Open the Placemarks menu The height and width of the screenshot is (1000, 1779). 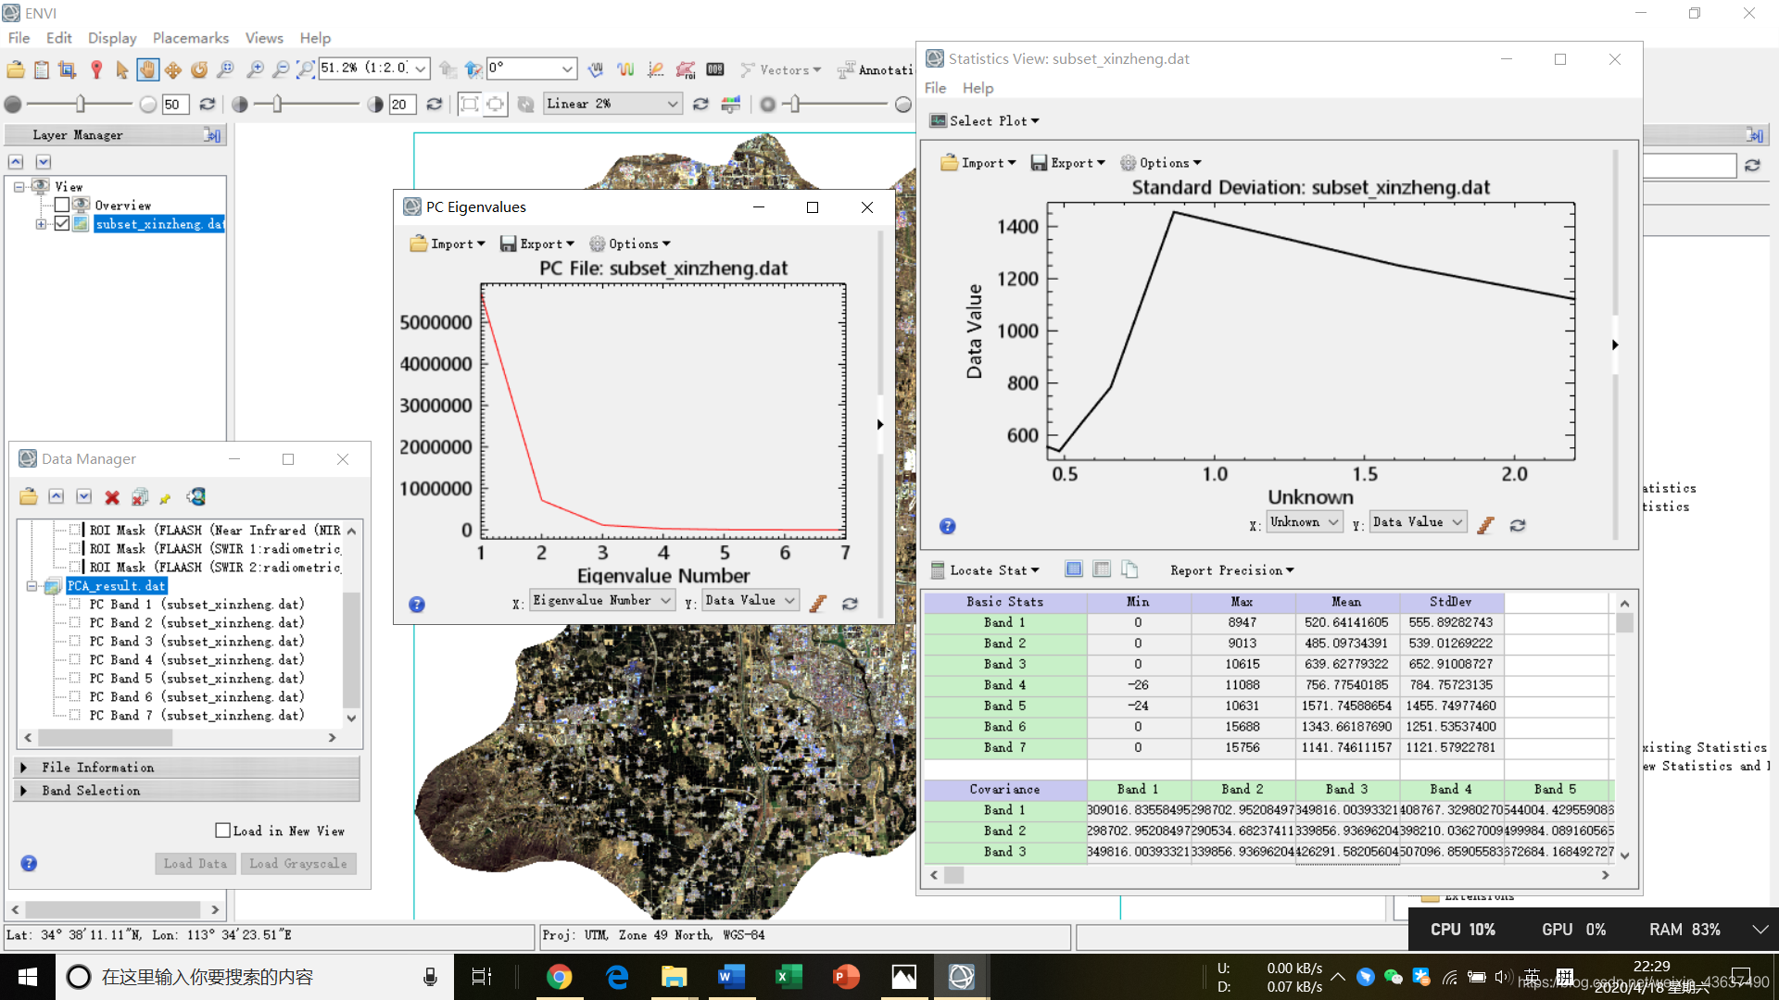(x=190, y=38)
